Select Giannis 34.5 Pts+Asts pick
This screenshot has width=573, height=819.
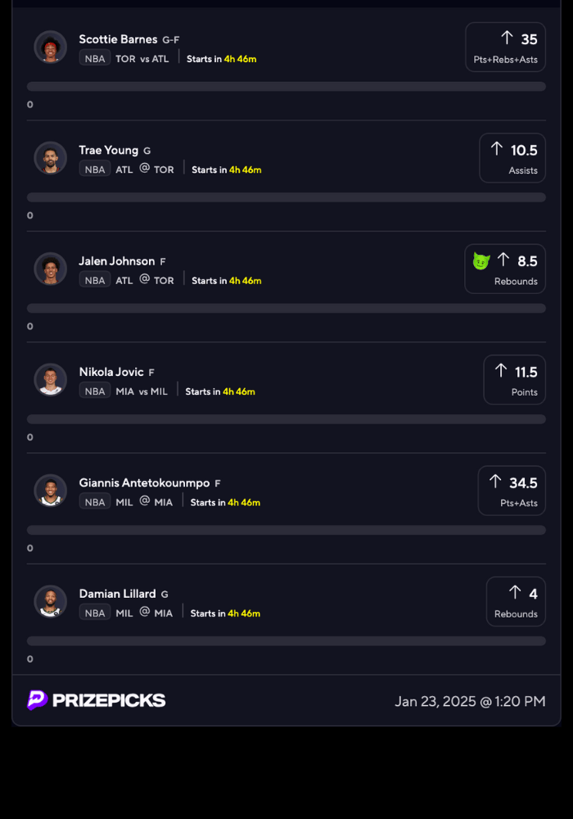tap(512, 490)
